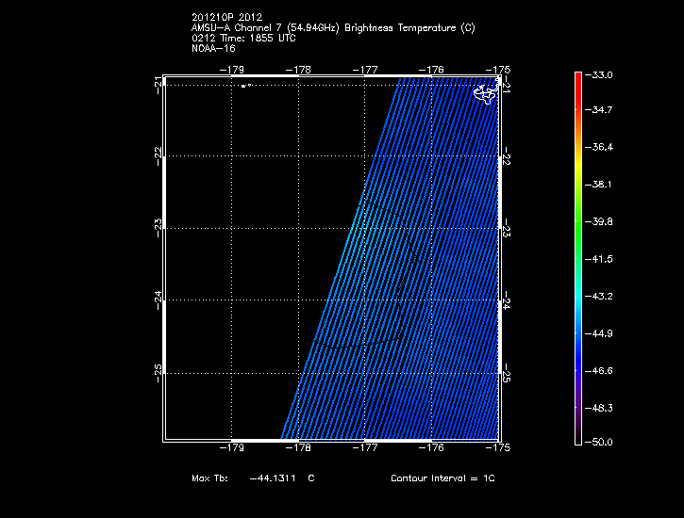
Task: Click the AMSU-A Channel 7 title text
Action: (x=332, y=28)
